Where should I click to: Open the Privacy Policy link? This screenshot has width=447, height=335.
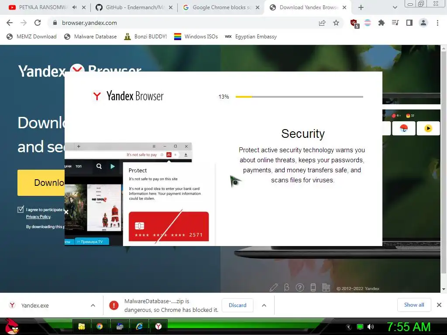[38, 217]
